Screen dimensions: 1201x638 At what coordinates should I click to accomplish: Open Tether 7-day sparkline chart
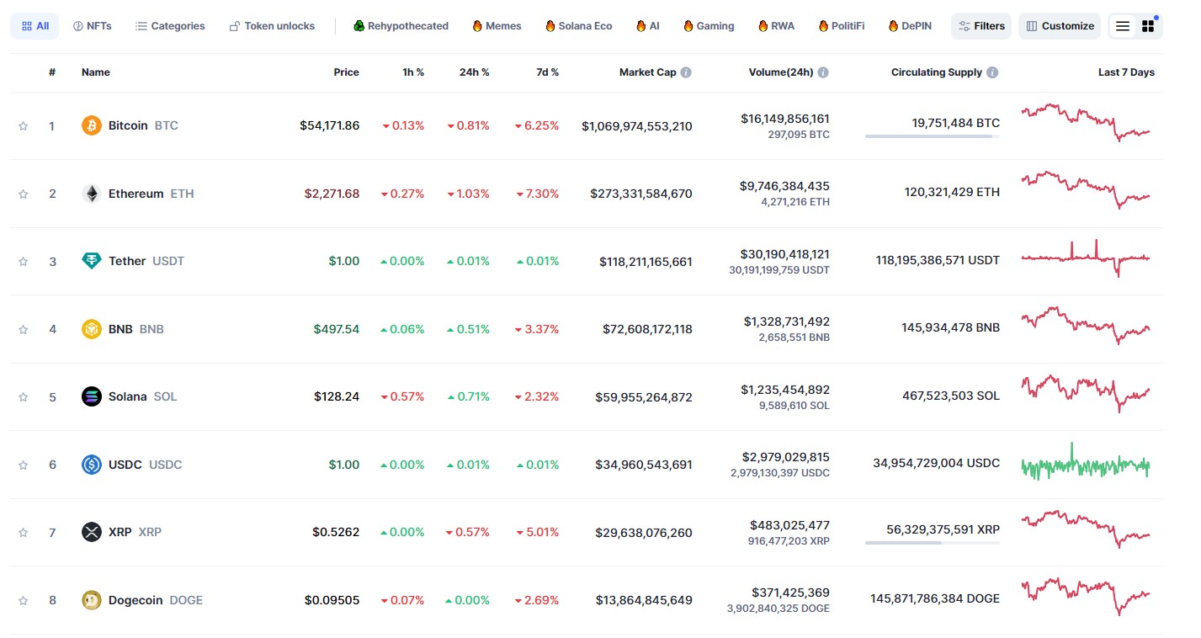[1086, 258]
